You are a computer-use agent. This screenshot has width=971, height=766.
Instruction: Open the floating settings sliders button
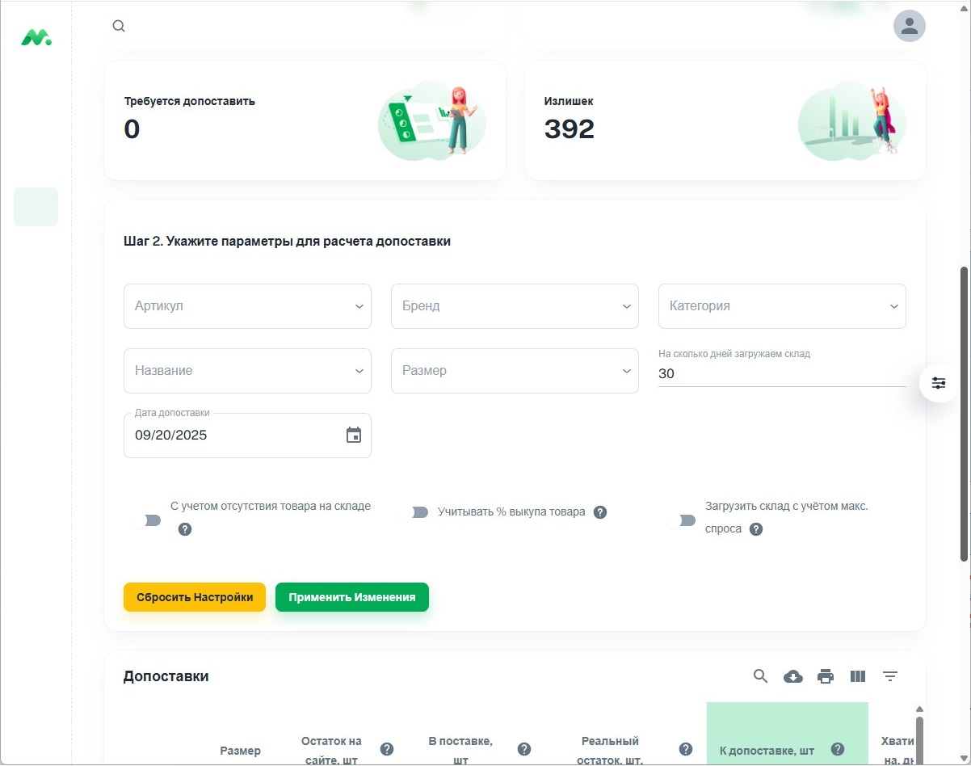point(939,383)
